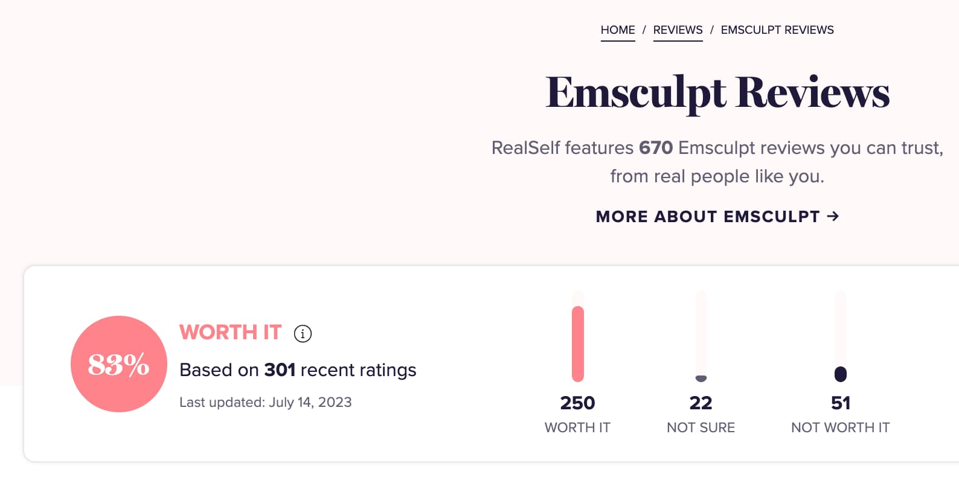Click the Worth It info icon
The image size is (959, 489).
point(303,333)
